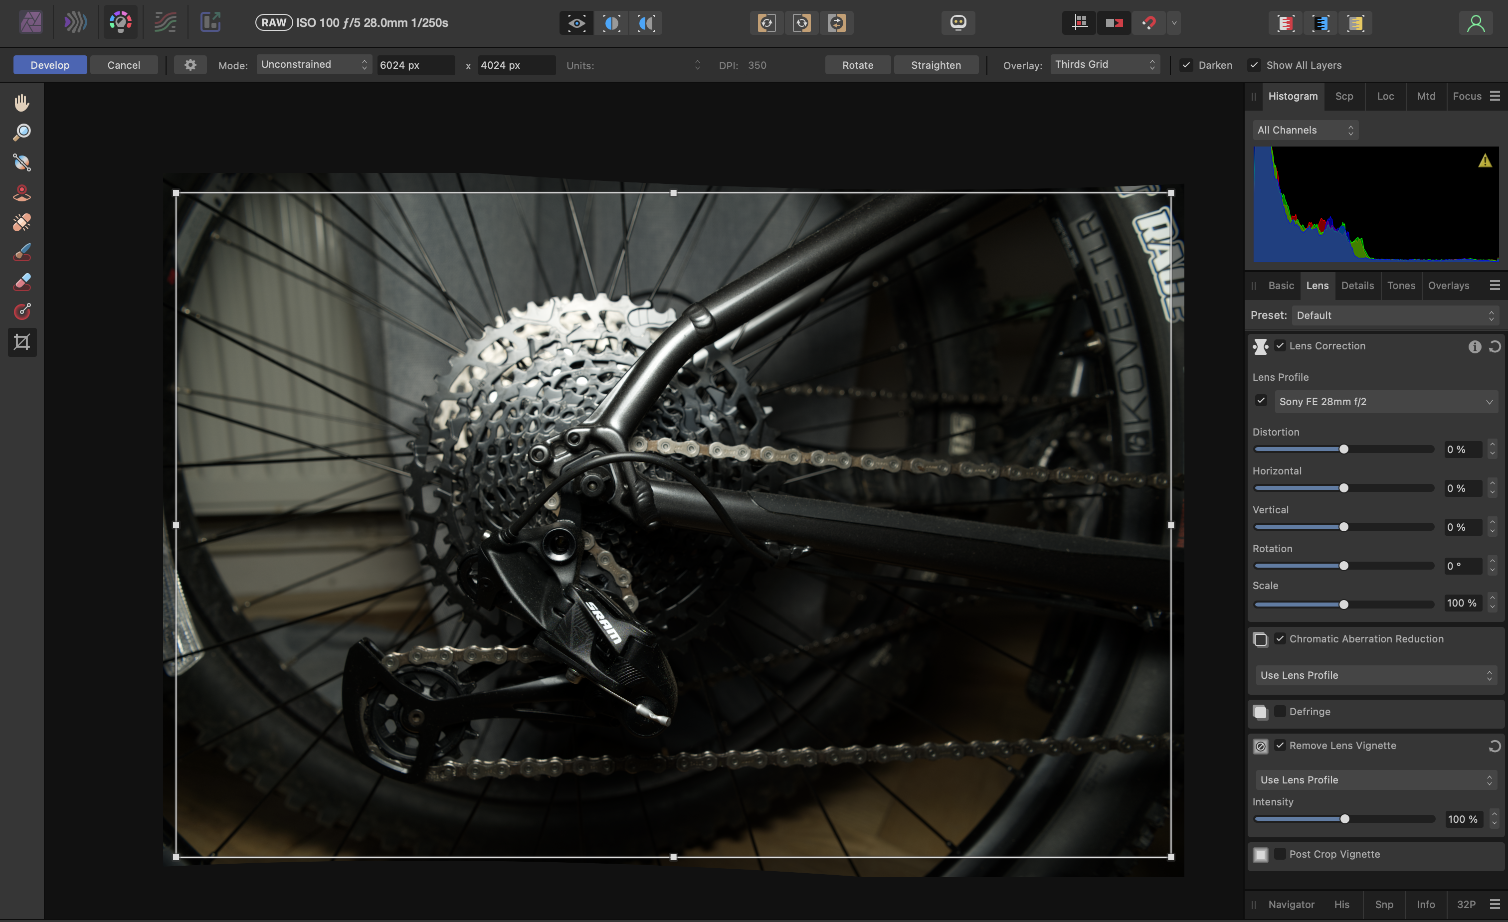The width and height of the screenshot is (1508, 922).
Task: Adjust the Distortion slider
Action: [x=1344, y=450]
